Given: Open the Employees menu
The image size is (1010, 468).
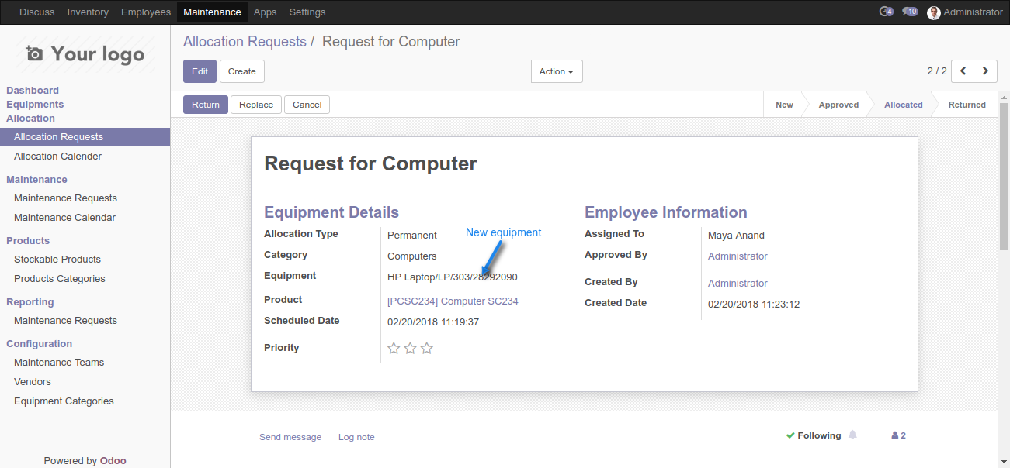Looking at the screenshot, I should pos(146,12).
